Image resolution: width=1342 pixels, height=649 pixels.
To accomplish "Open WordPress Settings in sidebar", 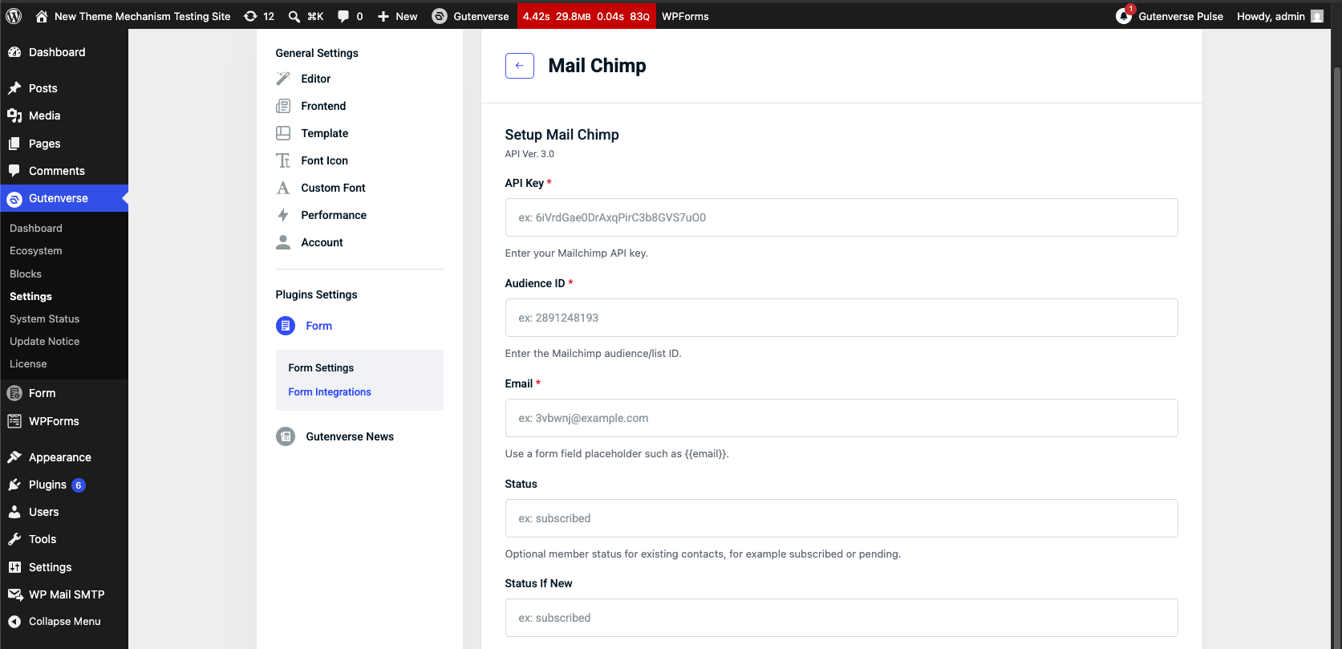I will (x=64, y=567).
